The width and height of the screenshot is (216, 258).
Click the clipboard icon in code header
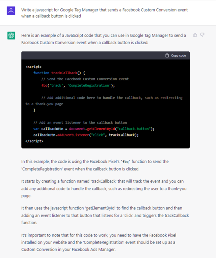pos(167,55)
